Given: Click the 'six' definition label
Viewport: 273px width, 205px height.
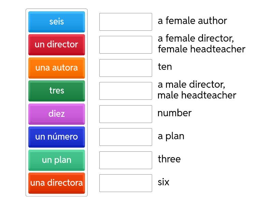Looking at the screenshot, I should coord(163,182).
